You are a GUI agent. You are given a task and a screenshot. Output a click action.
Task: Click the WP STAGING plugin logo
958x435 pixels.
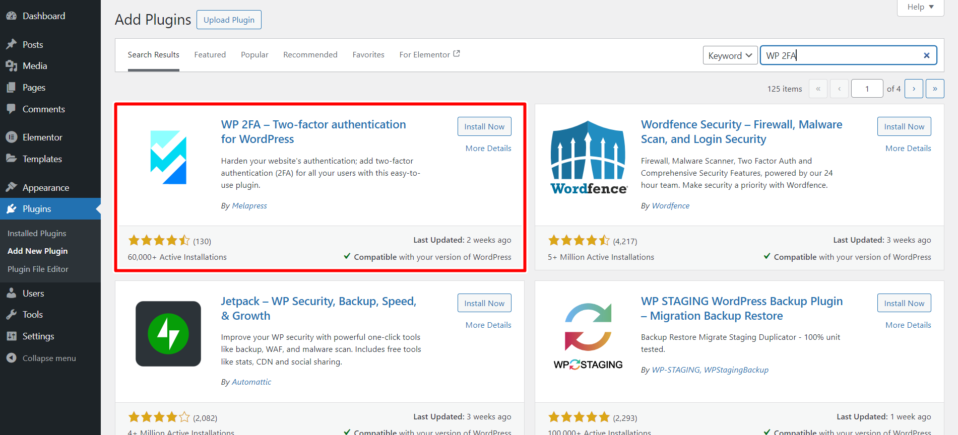(588, 337)
